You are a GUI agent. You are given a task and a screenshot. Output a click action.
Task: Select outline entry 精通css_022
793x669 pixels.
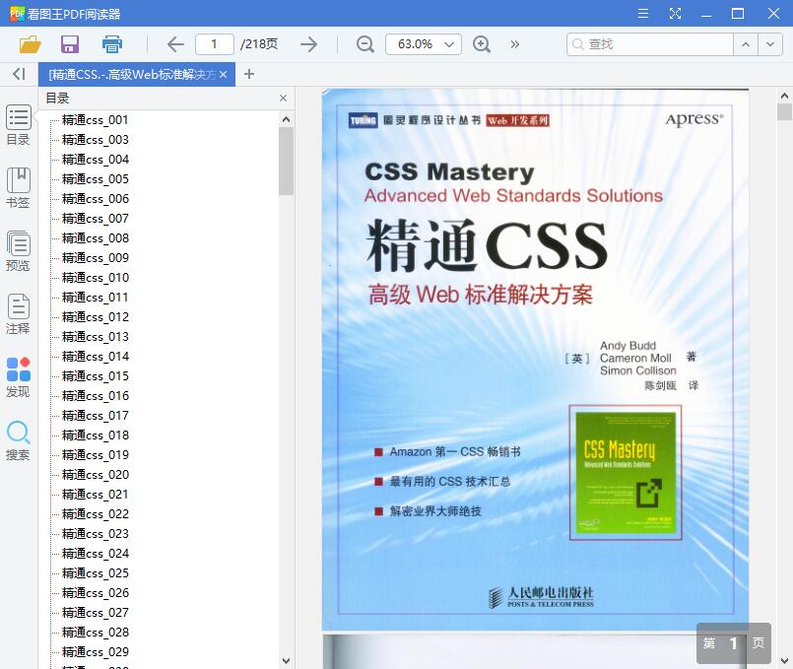(96, 514)
